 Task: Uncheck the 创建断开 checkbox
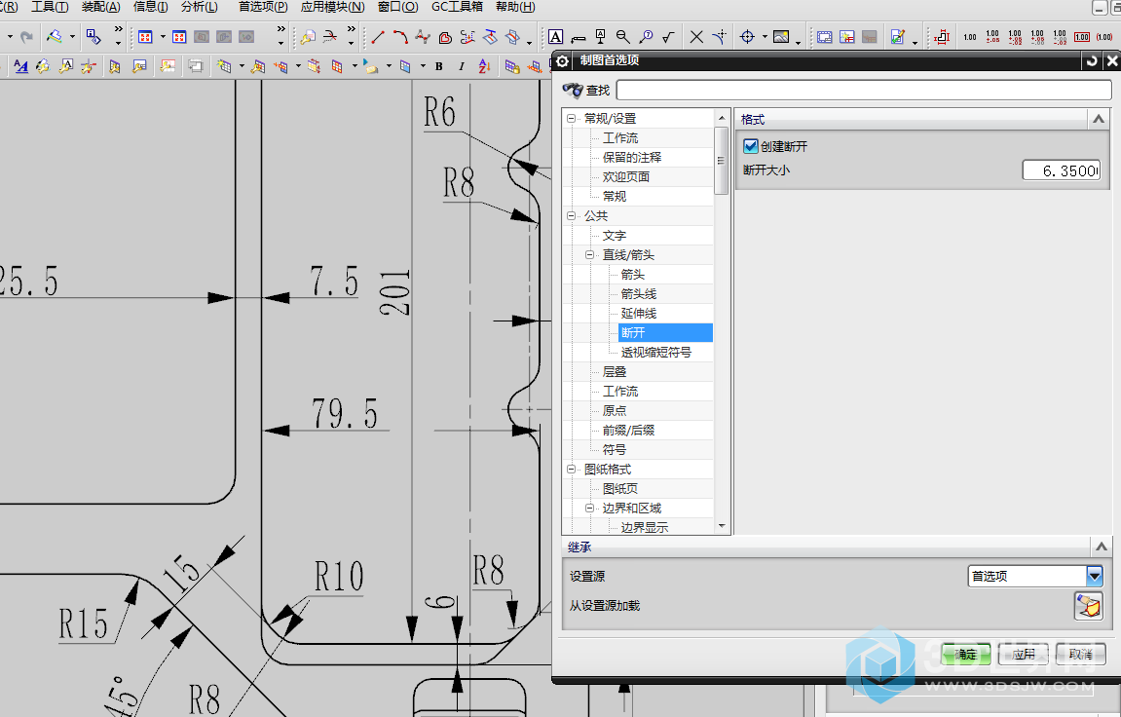751,146
